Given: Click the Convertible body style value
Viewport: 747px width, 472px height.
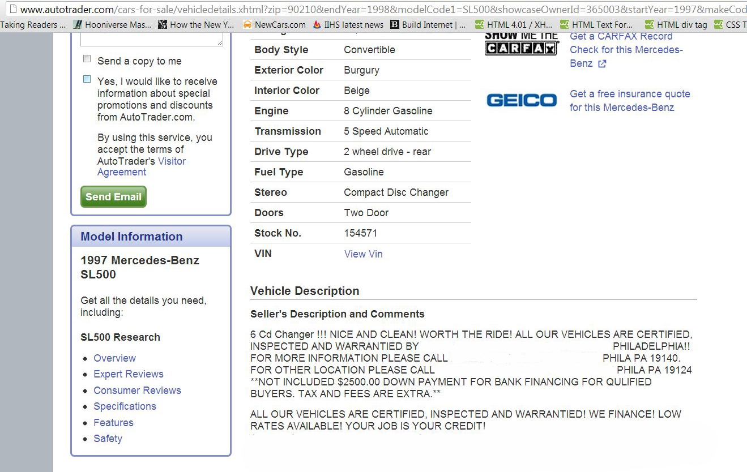Looking at the screenshot, I should click(x=369, y=50).
